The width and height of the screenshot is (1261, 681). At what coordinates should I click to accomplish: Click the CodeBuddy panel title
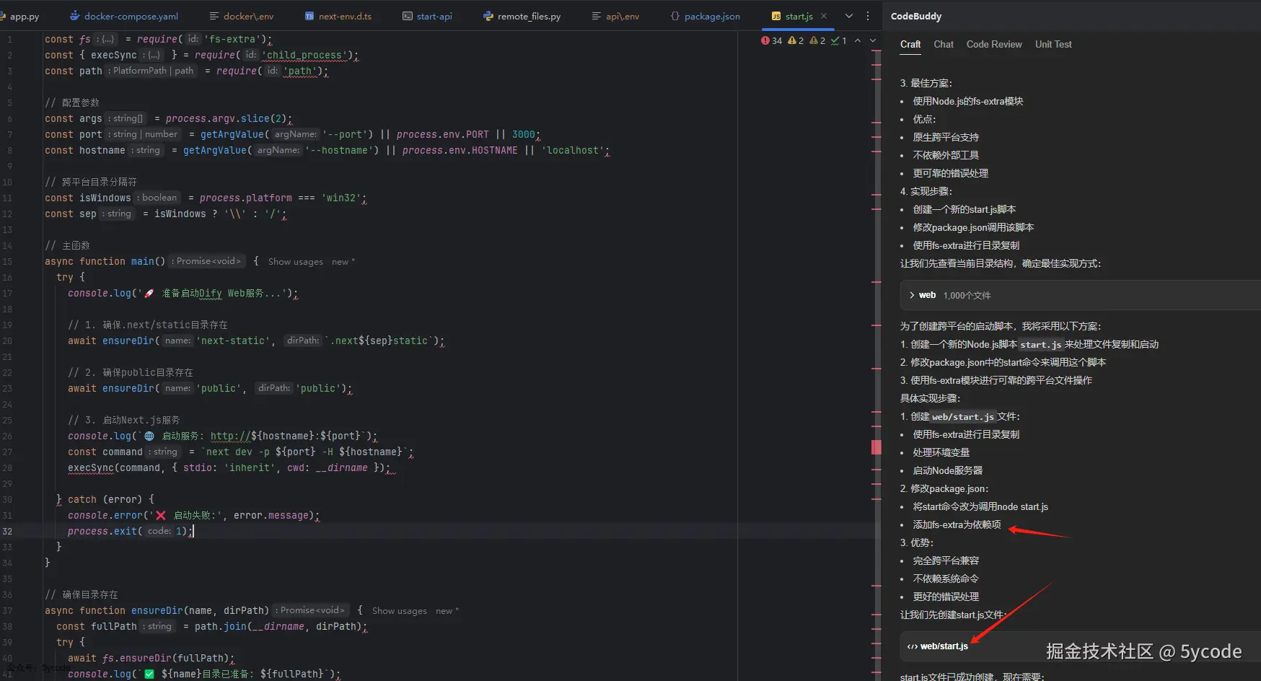point(916,16)
